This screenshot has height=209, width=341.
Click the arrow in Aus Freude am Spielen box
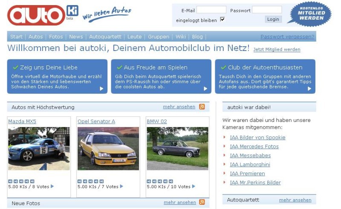205,89
